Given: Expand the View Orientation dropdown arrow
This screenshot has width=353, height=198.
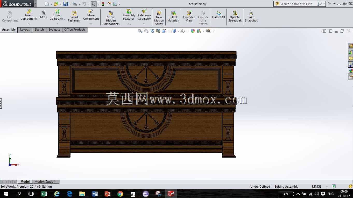Looking at the screenshot, I should 169,31.
